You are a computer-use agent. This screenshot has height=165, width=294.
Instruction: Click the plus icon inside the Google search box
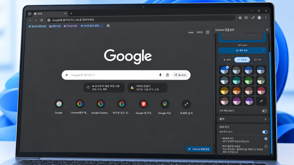click(x=67, y=75)
